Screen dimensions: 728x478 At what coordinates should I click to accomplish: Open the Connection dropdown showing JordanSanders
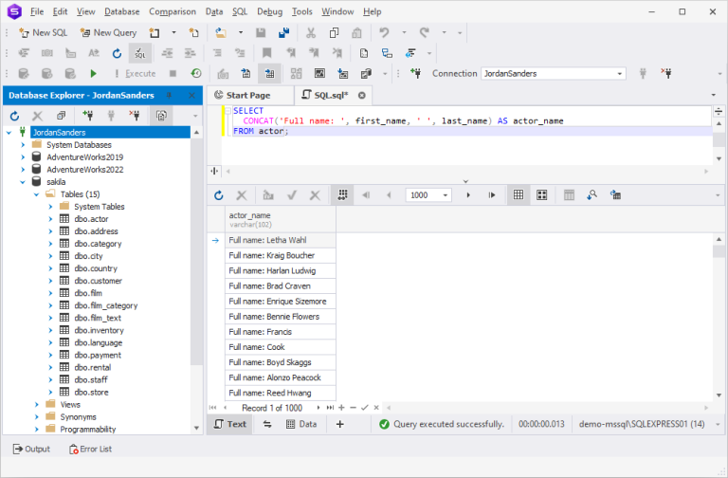click(553, 73)
